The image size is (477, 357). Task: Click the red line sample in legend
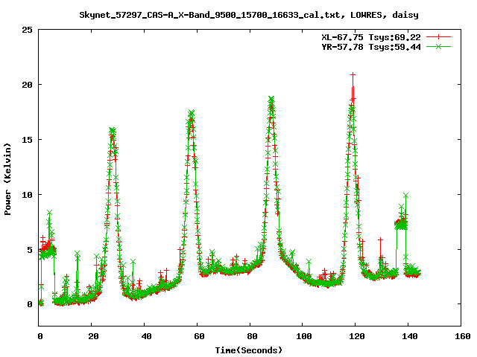[438, 37]
